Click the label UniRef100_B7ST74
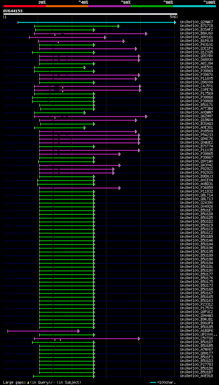The height and width of the screenshot is (385, 219). 196,146
